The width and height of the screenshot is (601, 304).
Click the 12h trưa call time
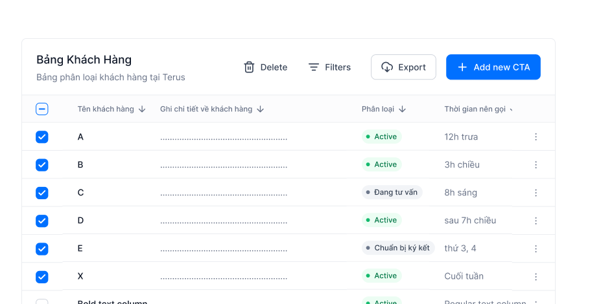pos(461,137)
